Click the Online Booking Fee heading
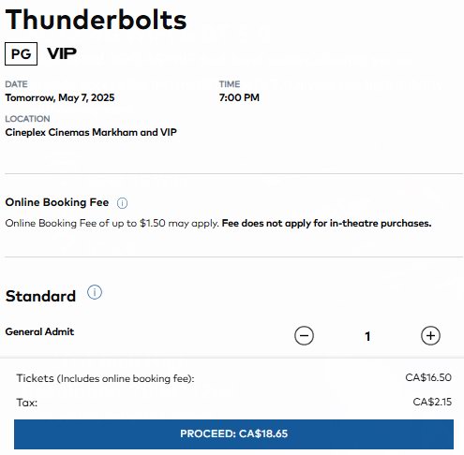Image resolution: width=464 pixels, height=455 pixels. [x=57, y=202]
